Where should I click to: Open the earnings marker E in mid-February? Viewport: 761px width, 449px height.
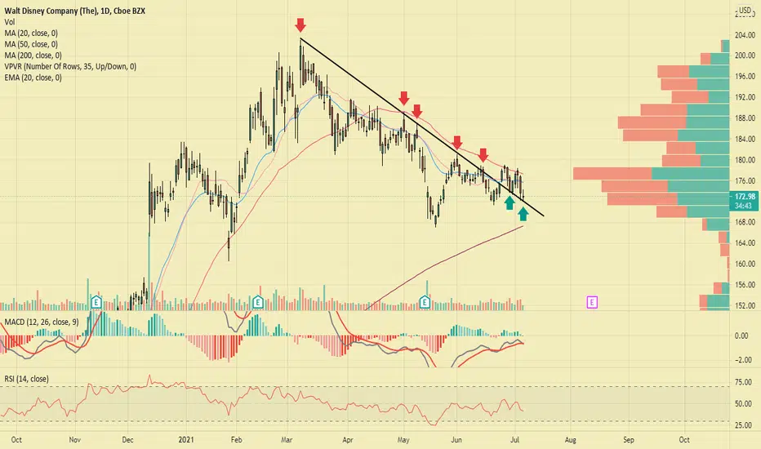tap(258, 302)
